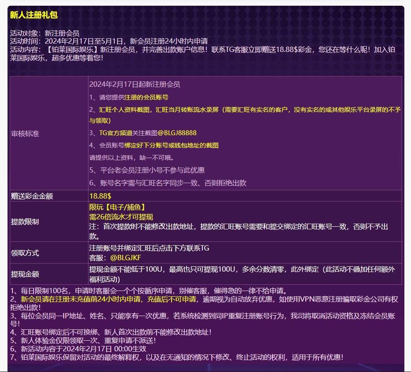Click the 新人注册礼包 heading

(34, 15)
